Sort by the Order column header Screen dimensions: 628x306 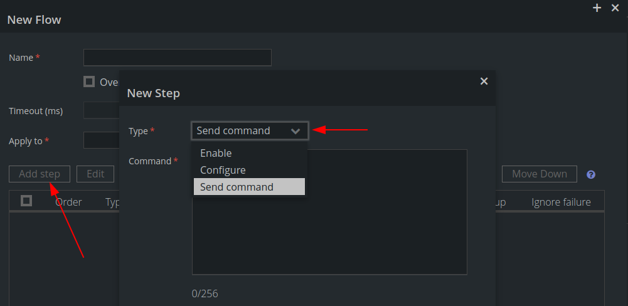click(x=68, y=203)
